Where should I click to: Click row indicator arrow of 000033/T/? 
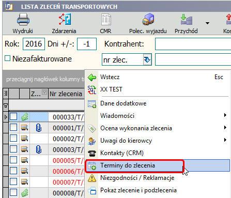(x=6, y=117)
